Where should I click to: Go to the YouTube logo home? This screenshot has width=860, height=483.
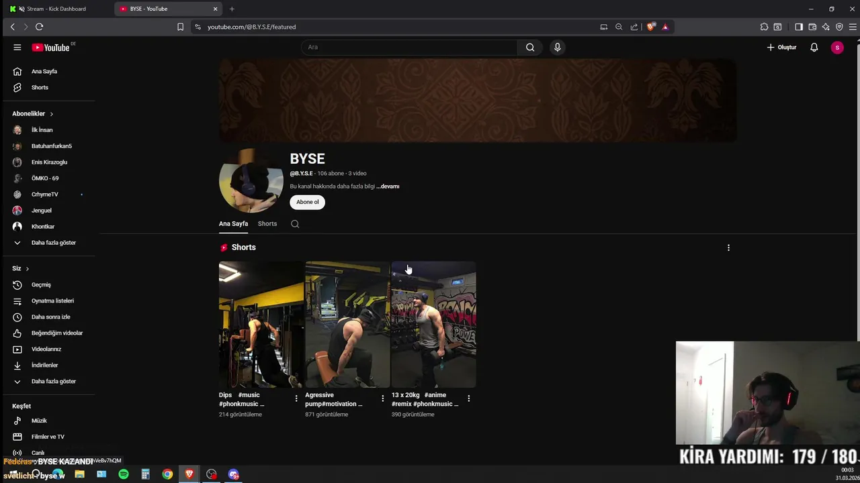coord(50,48)
